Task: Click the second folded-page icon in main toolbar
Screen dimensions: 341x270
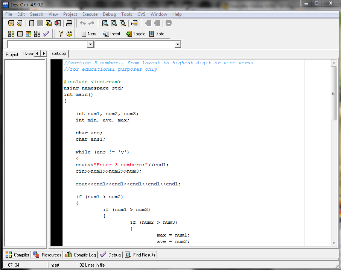Action: (20, 23)
